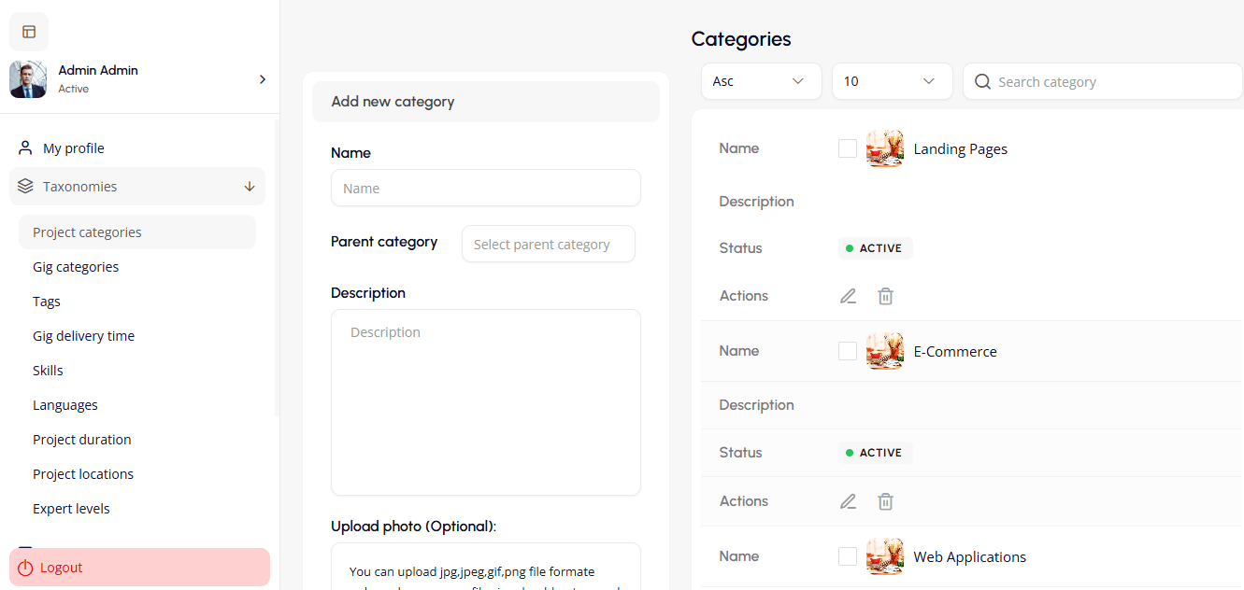Open the 10 per-page dropdown

tap(892, 81)
